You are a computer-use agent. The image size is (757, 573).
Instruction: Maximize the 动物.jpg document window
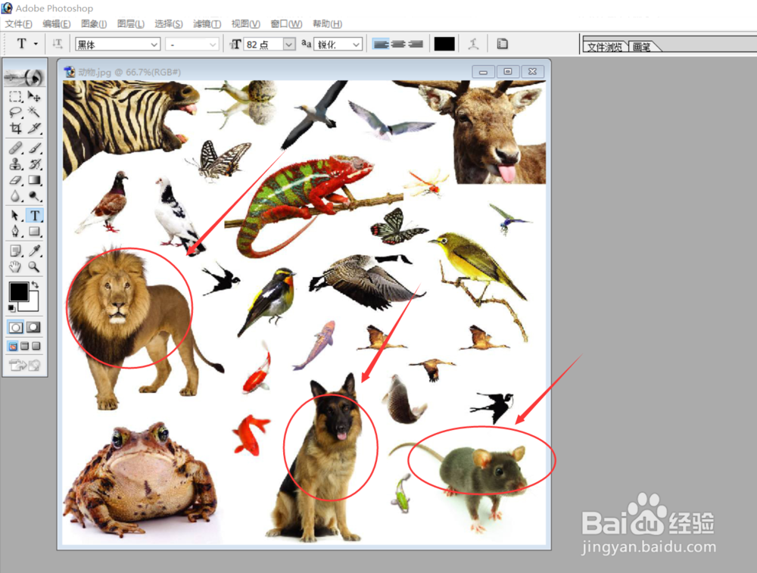(508, 71)
